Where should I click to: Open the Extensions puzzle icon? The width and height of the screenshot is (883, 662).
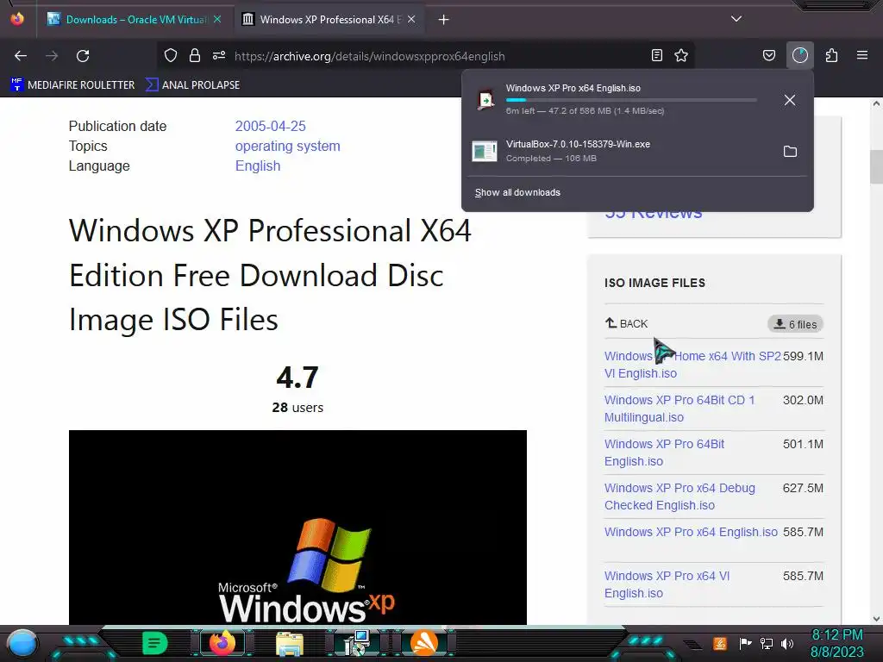click(x=831, y=55)
